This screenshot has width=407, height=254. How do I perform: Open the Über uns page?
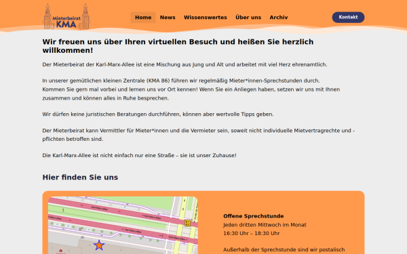point(248,18)
